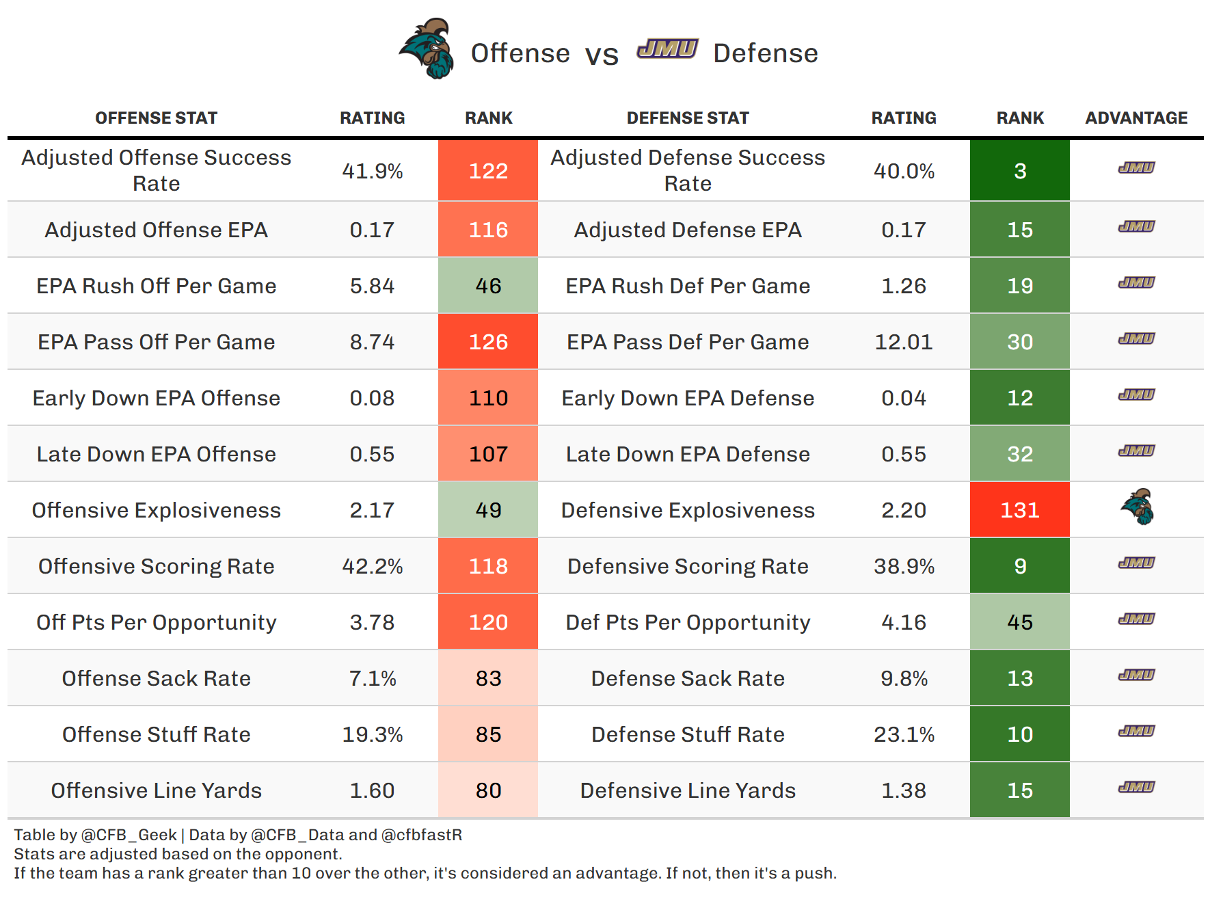Click the OFFENSE STAT column header
The image size is (1210, 897).
click(x=156, y=118)
